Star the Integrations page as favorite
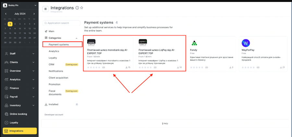The width and height of the screenshot is (292, 137). coord(81,8)
